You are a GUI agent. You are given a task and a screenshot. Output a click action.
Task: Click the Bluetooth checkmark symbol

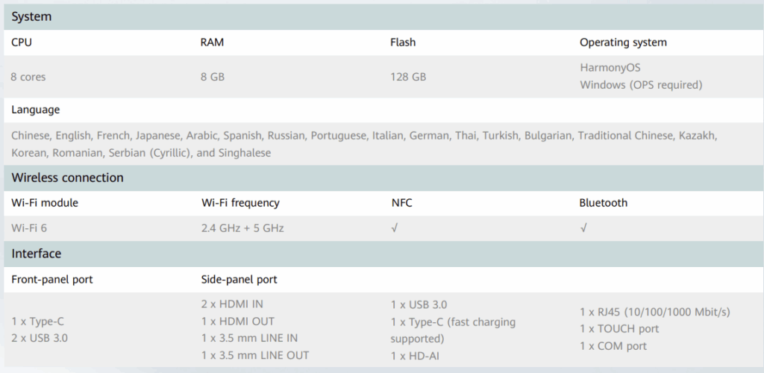click(x=583, y=228)
